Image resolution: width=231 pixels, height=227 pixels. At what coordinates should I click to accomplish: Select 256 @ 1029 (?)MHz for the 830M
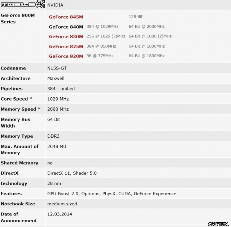pyautogui.click(x=106, y=36)
